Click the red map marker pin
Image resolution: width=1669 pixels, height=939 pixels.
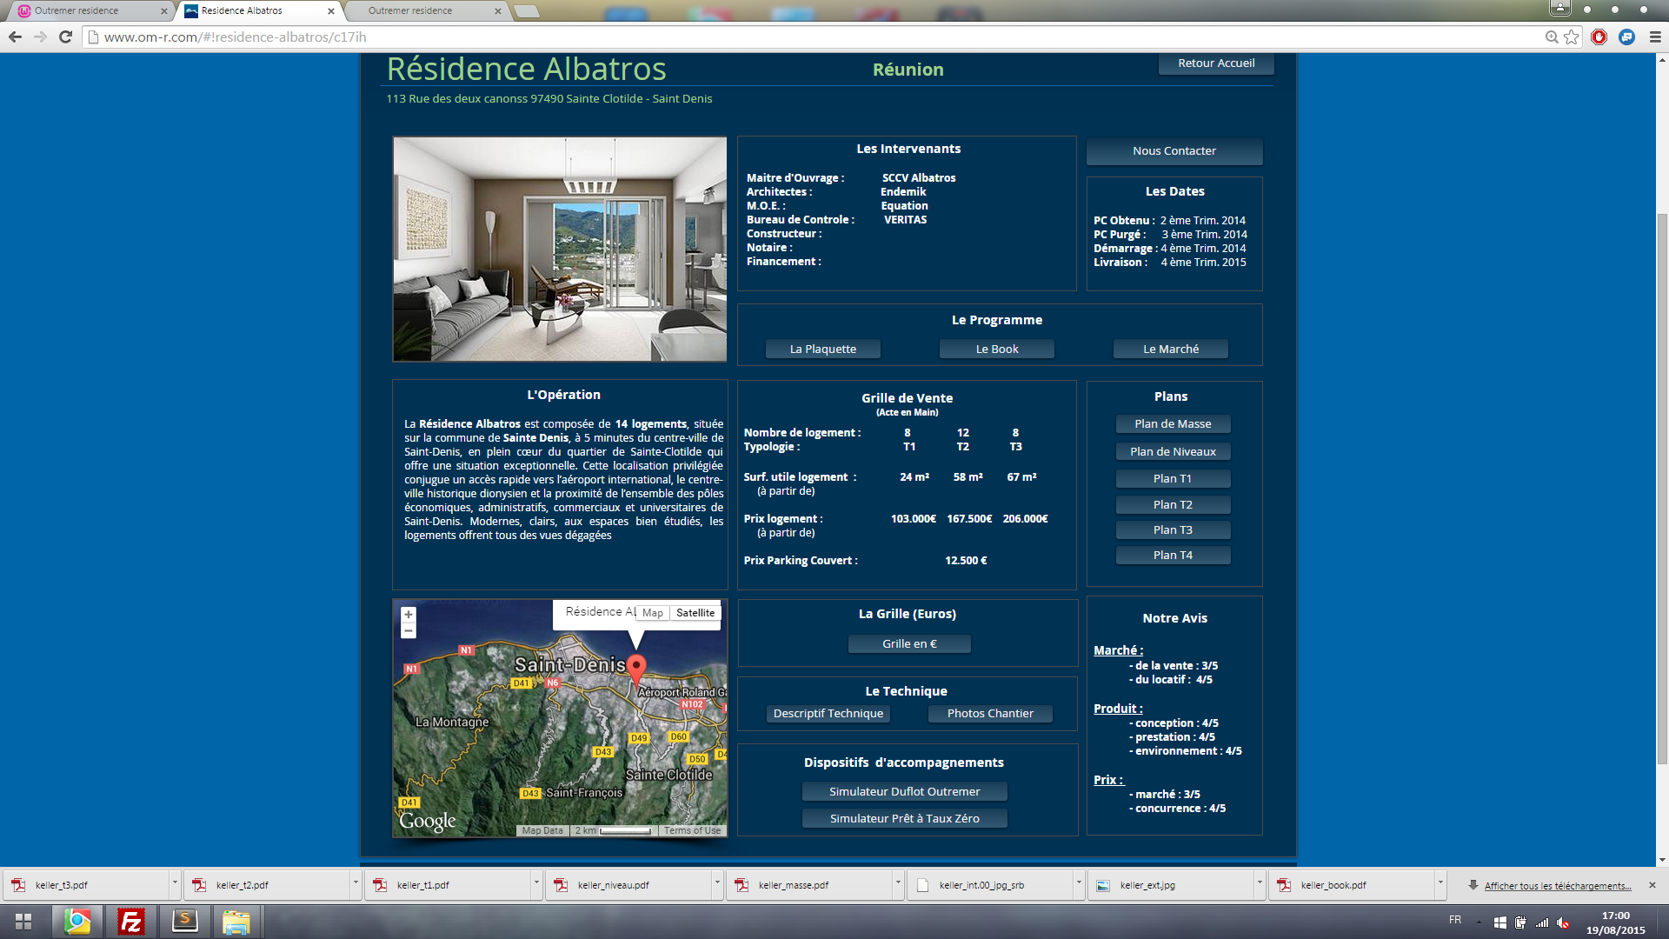click(x=636, y=670)
